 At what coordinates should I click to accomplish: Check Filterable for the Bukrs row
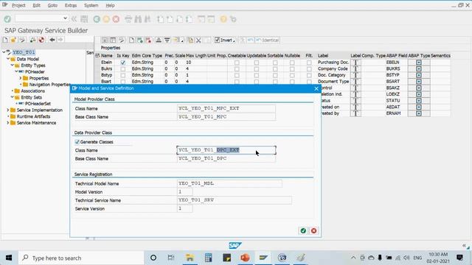[309, 68]
